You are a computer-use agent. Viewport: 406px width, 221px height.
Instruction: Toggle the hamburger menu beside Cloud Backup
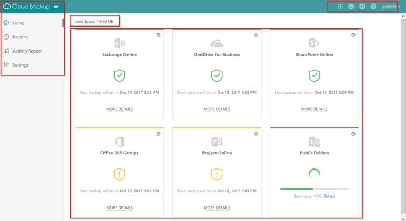56,6
